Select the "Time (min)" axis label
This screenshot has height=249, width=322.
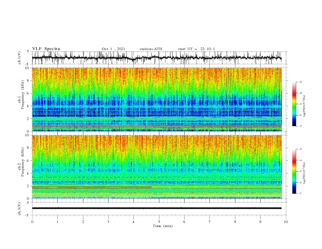[163, 226]
